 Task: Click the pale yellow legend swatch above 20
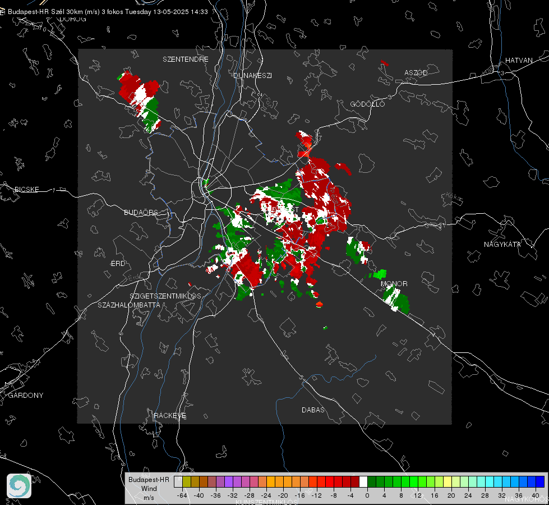[x=447, y=481]
